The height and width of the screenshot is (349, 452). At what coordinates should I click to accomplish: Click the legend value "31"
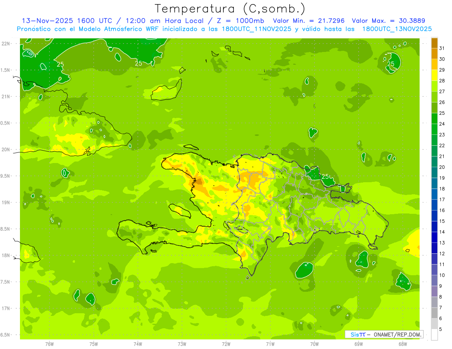coord(442,48)
